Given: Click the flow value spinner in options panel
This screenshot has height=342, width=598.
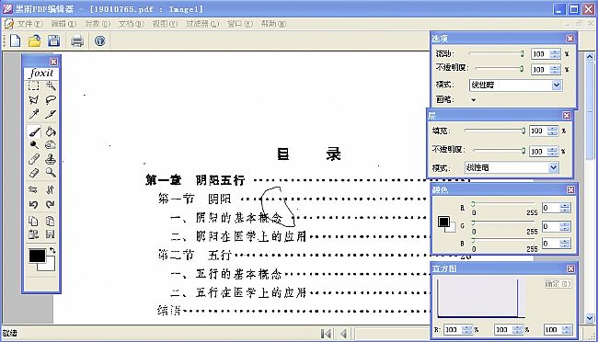Looking at the screenshot, I should 555,53.
